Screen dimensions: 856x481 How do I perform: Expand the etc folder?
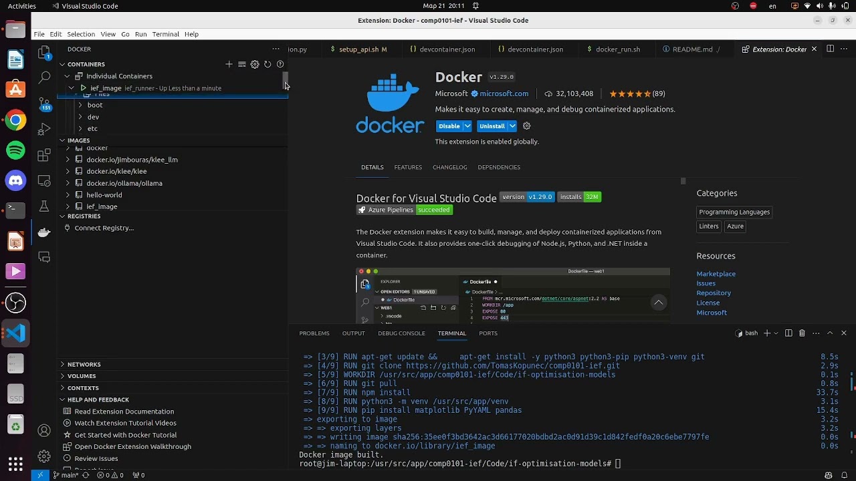(80, 128)
